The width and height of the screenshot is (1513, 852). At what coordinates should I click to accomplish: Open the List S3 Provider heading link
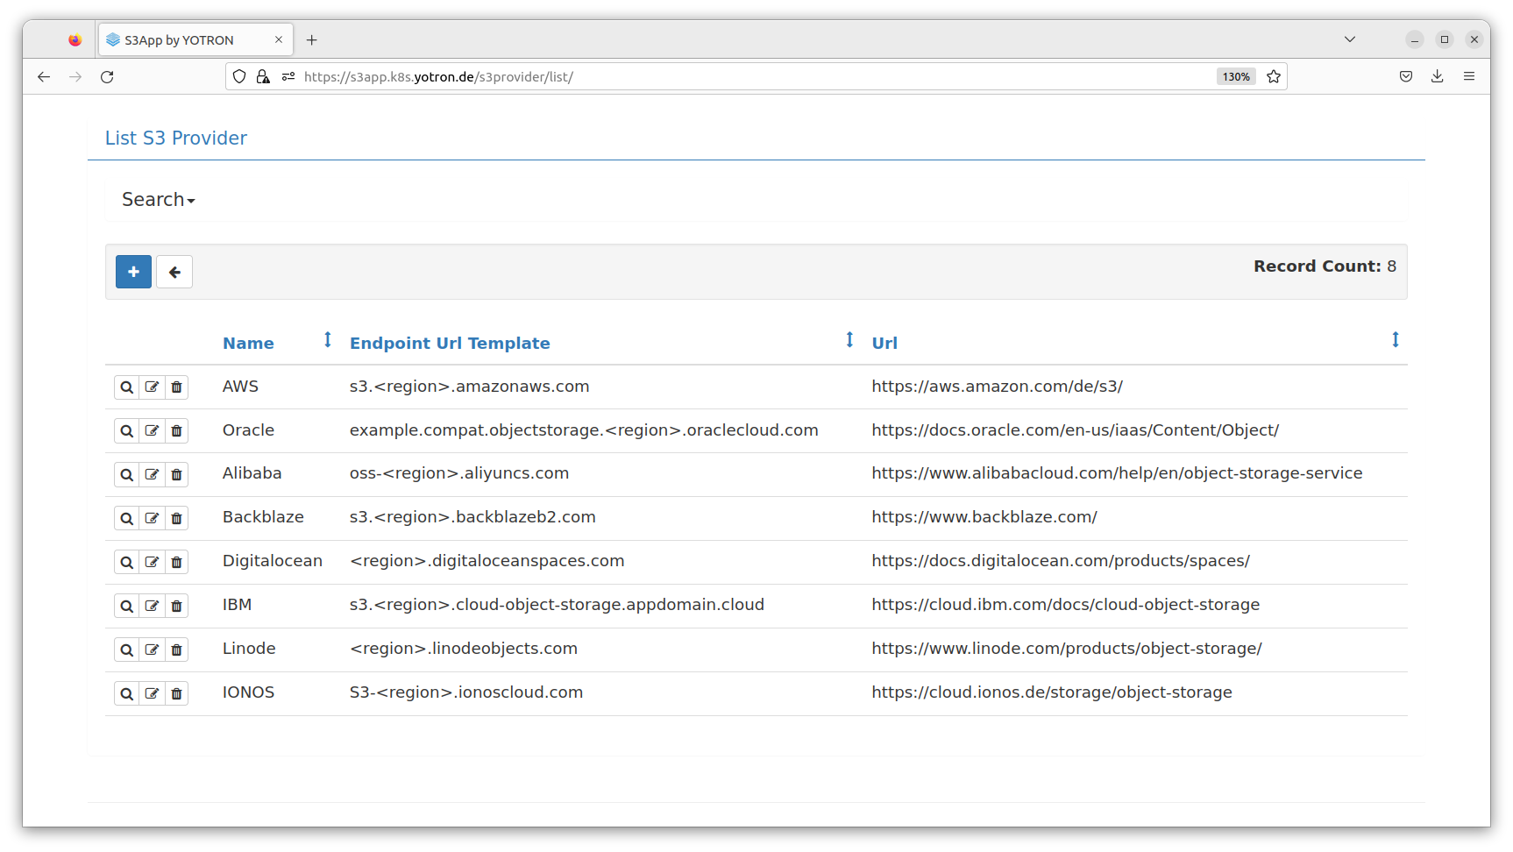[x=176, y=138]
